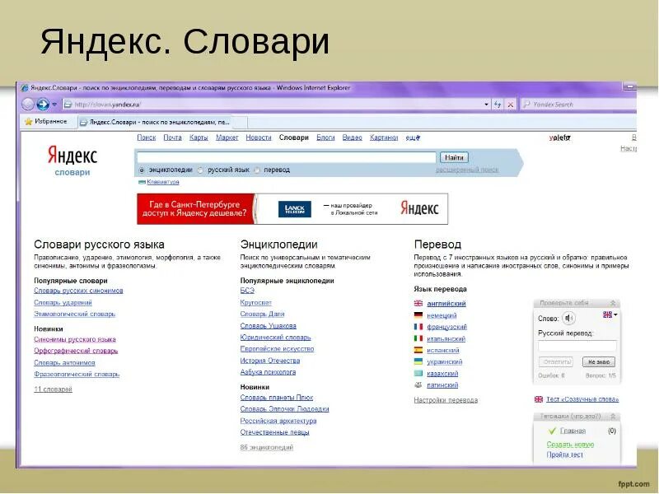Click the Русский перевод answer field
This screenshot has height=494, width=659.
click(x=577, y=346)
